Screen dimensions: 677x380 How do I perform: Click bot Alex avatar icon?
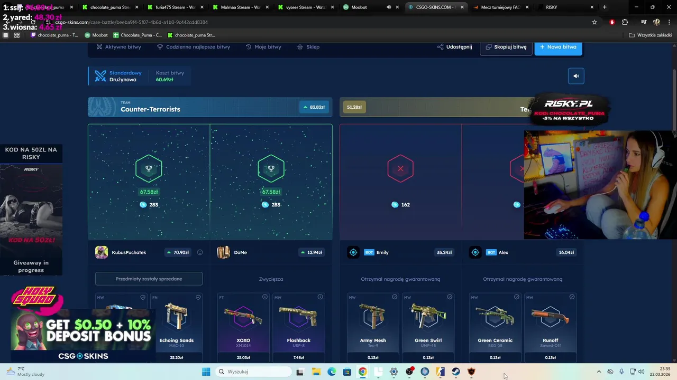point(475,252)
